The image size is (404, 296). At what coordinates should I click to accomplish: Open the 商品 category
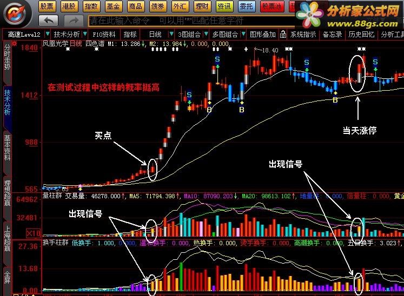point(136,6)
